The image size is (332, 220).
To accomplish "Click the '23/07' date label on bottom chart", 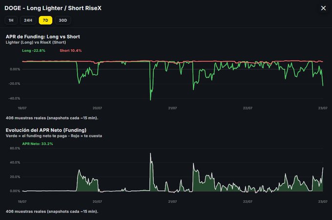I will [323, 201].
